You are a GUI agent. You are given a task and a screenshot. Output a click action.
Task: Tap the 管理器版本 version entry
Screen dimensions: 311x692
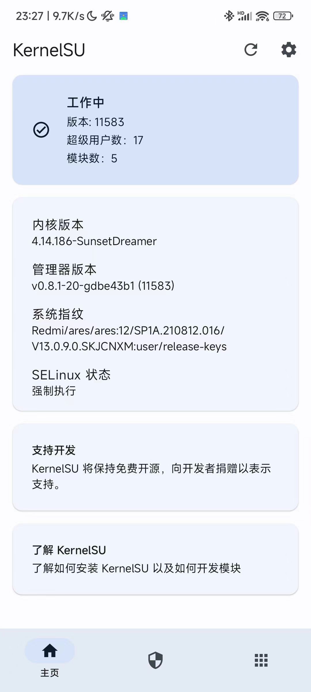(103, 278)
